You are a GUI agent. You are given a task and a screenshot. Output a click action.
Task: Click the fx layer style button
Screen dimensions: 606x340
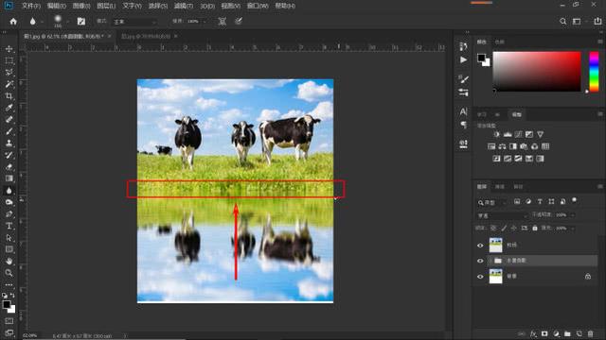pos(533,333)
